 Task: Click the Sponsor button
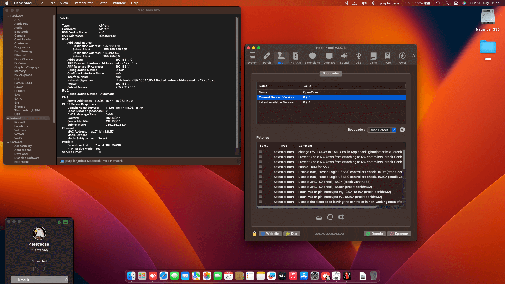(x=399, y=234)
